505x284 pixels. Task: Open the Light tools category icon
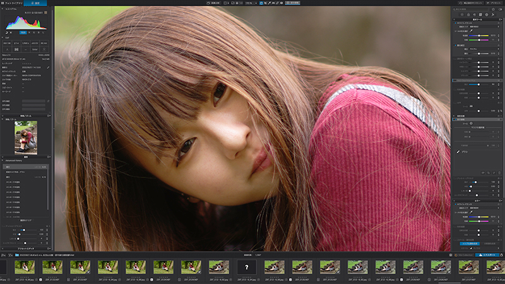tap(462, 15)
